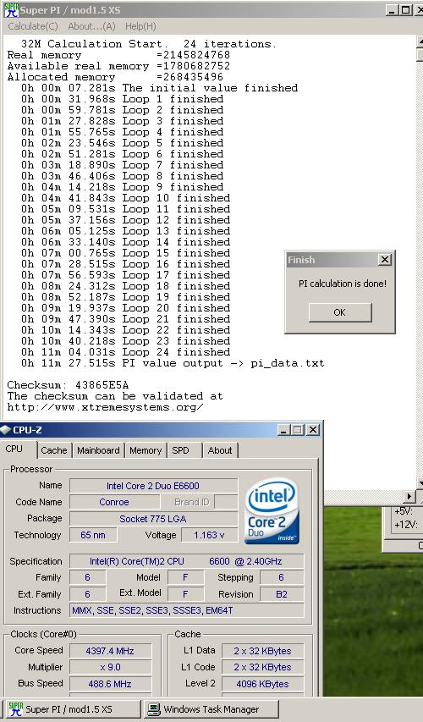Click the Level 2 value 4096 KBytes

tap(262, 684)
